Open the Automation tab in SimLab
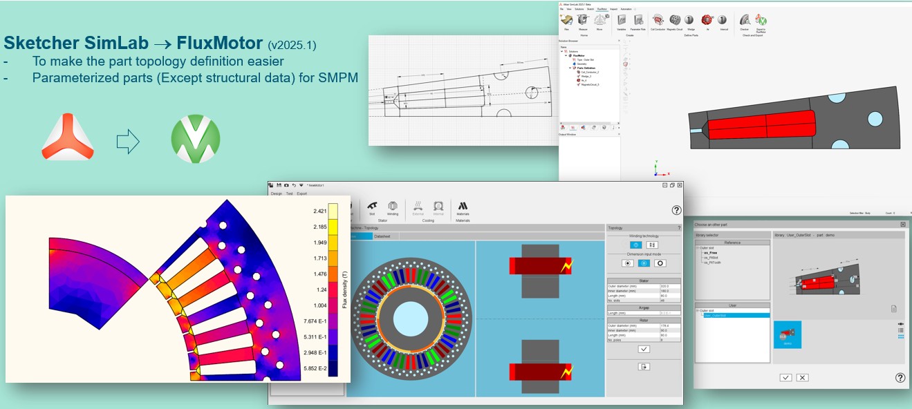The image size is (912, 409). 626,9
